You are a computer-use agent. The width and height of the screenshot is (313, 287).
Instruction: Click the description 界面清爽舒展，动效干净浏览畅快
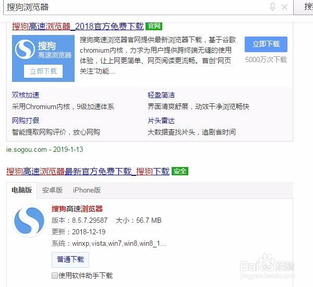[198, 106]
